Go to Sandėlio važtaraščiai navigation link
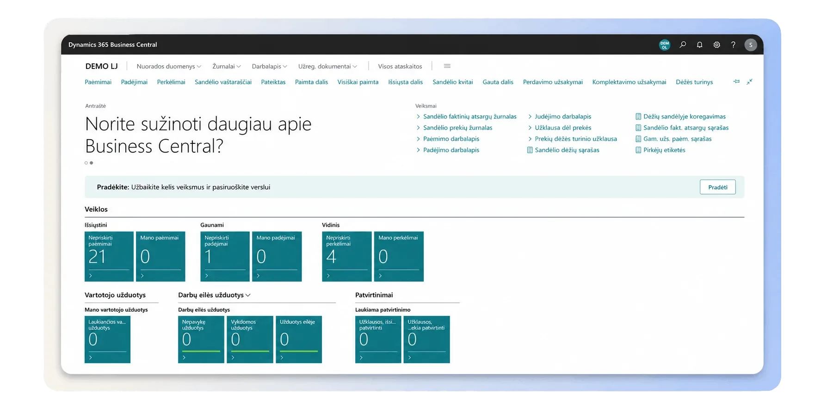827x407 pixels. (x=223, y=82)
